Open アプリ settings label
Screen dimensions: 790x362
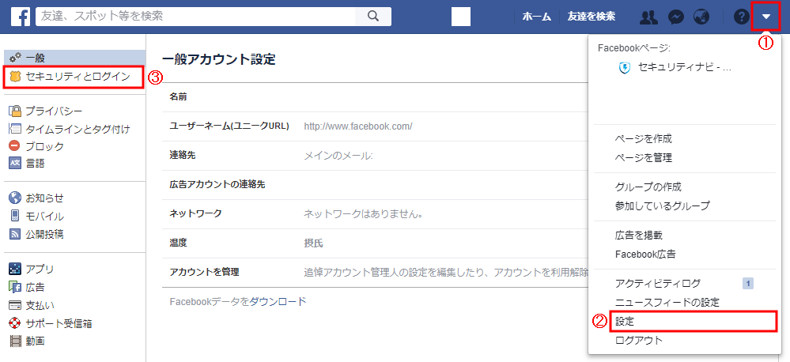(x=40, y=270)
